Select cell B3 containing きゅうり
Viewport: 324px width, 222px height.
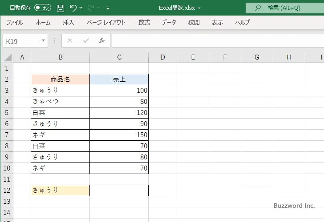pos(61,91)
